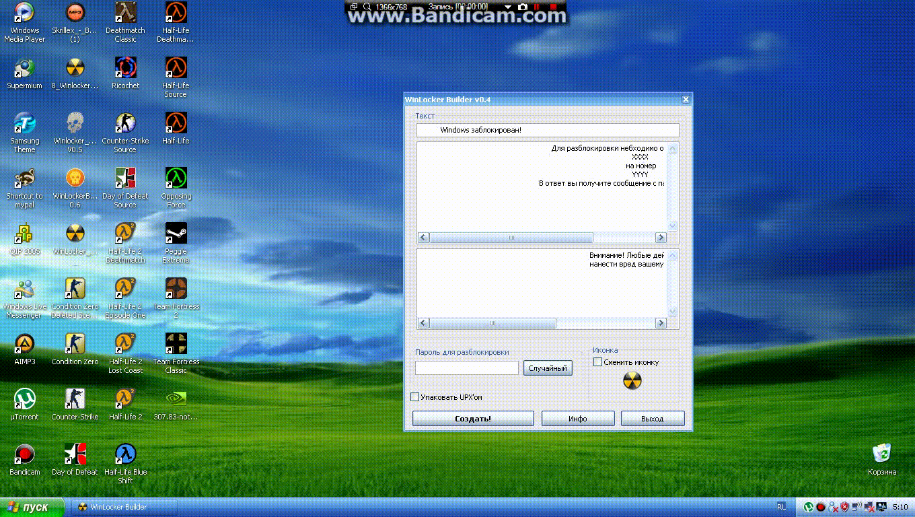
Task: Pause recording in the Bandicam bar
Action: [537, 7]
